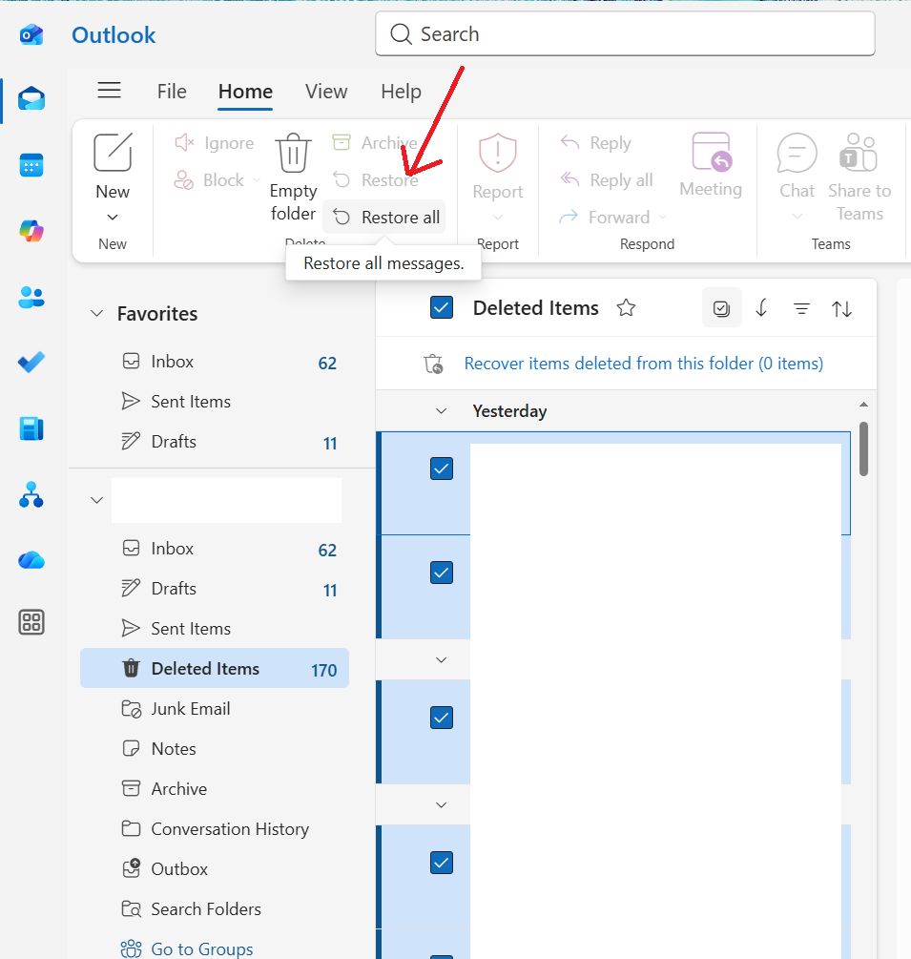The width and height of the screenshot is (911, 959).
Task: Open Sent Items under Favorites
Action: (x=215, y=402)
